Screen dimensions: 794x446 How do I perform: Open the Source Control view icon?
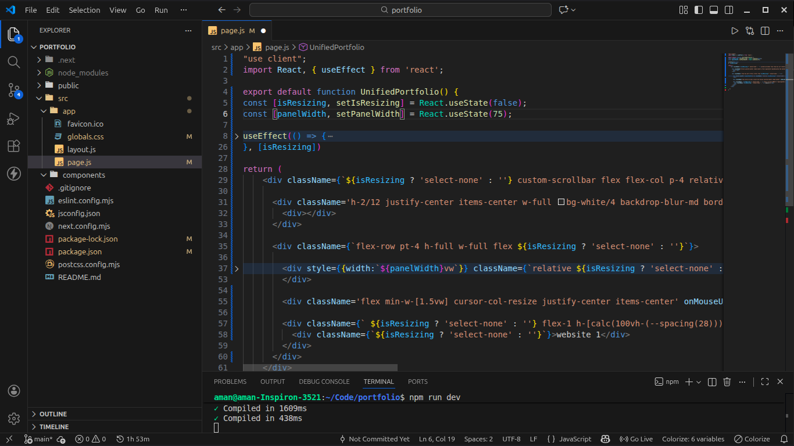click(x=14, y=89)
